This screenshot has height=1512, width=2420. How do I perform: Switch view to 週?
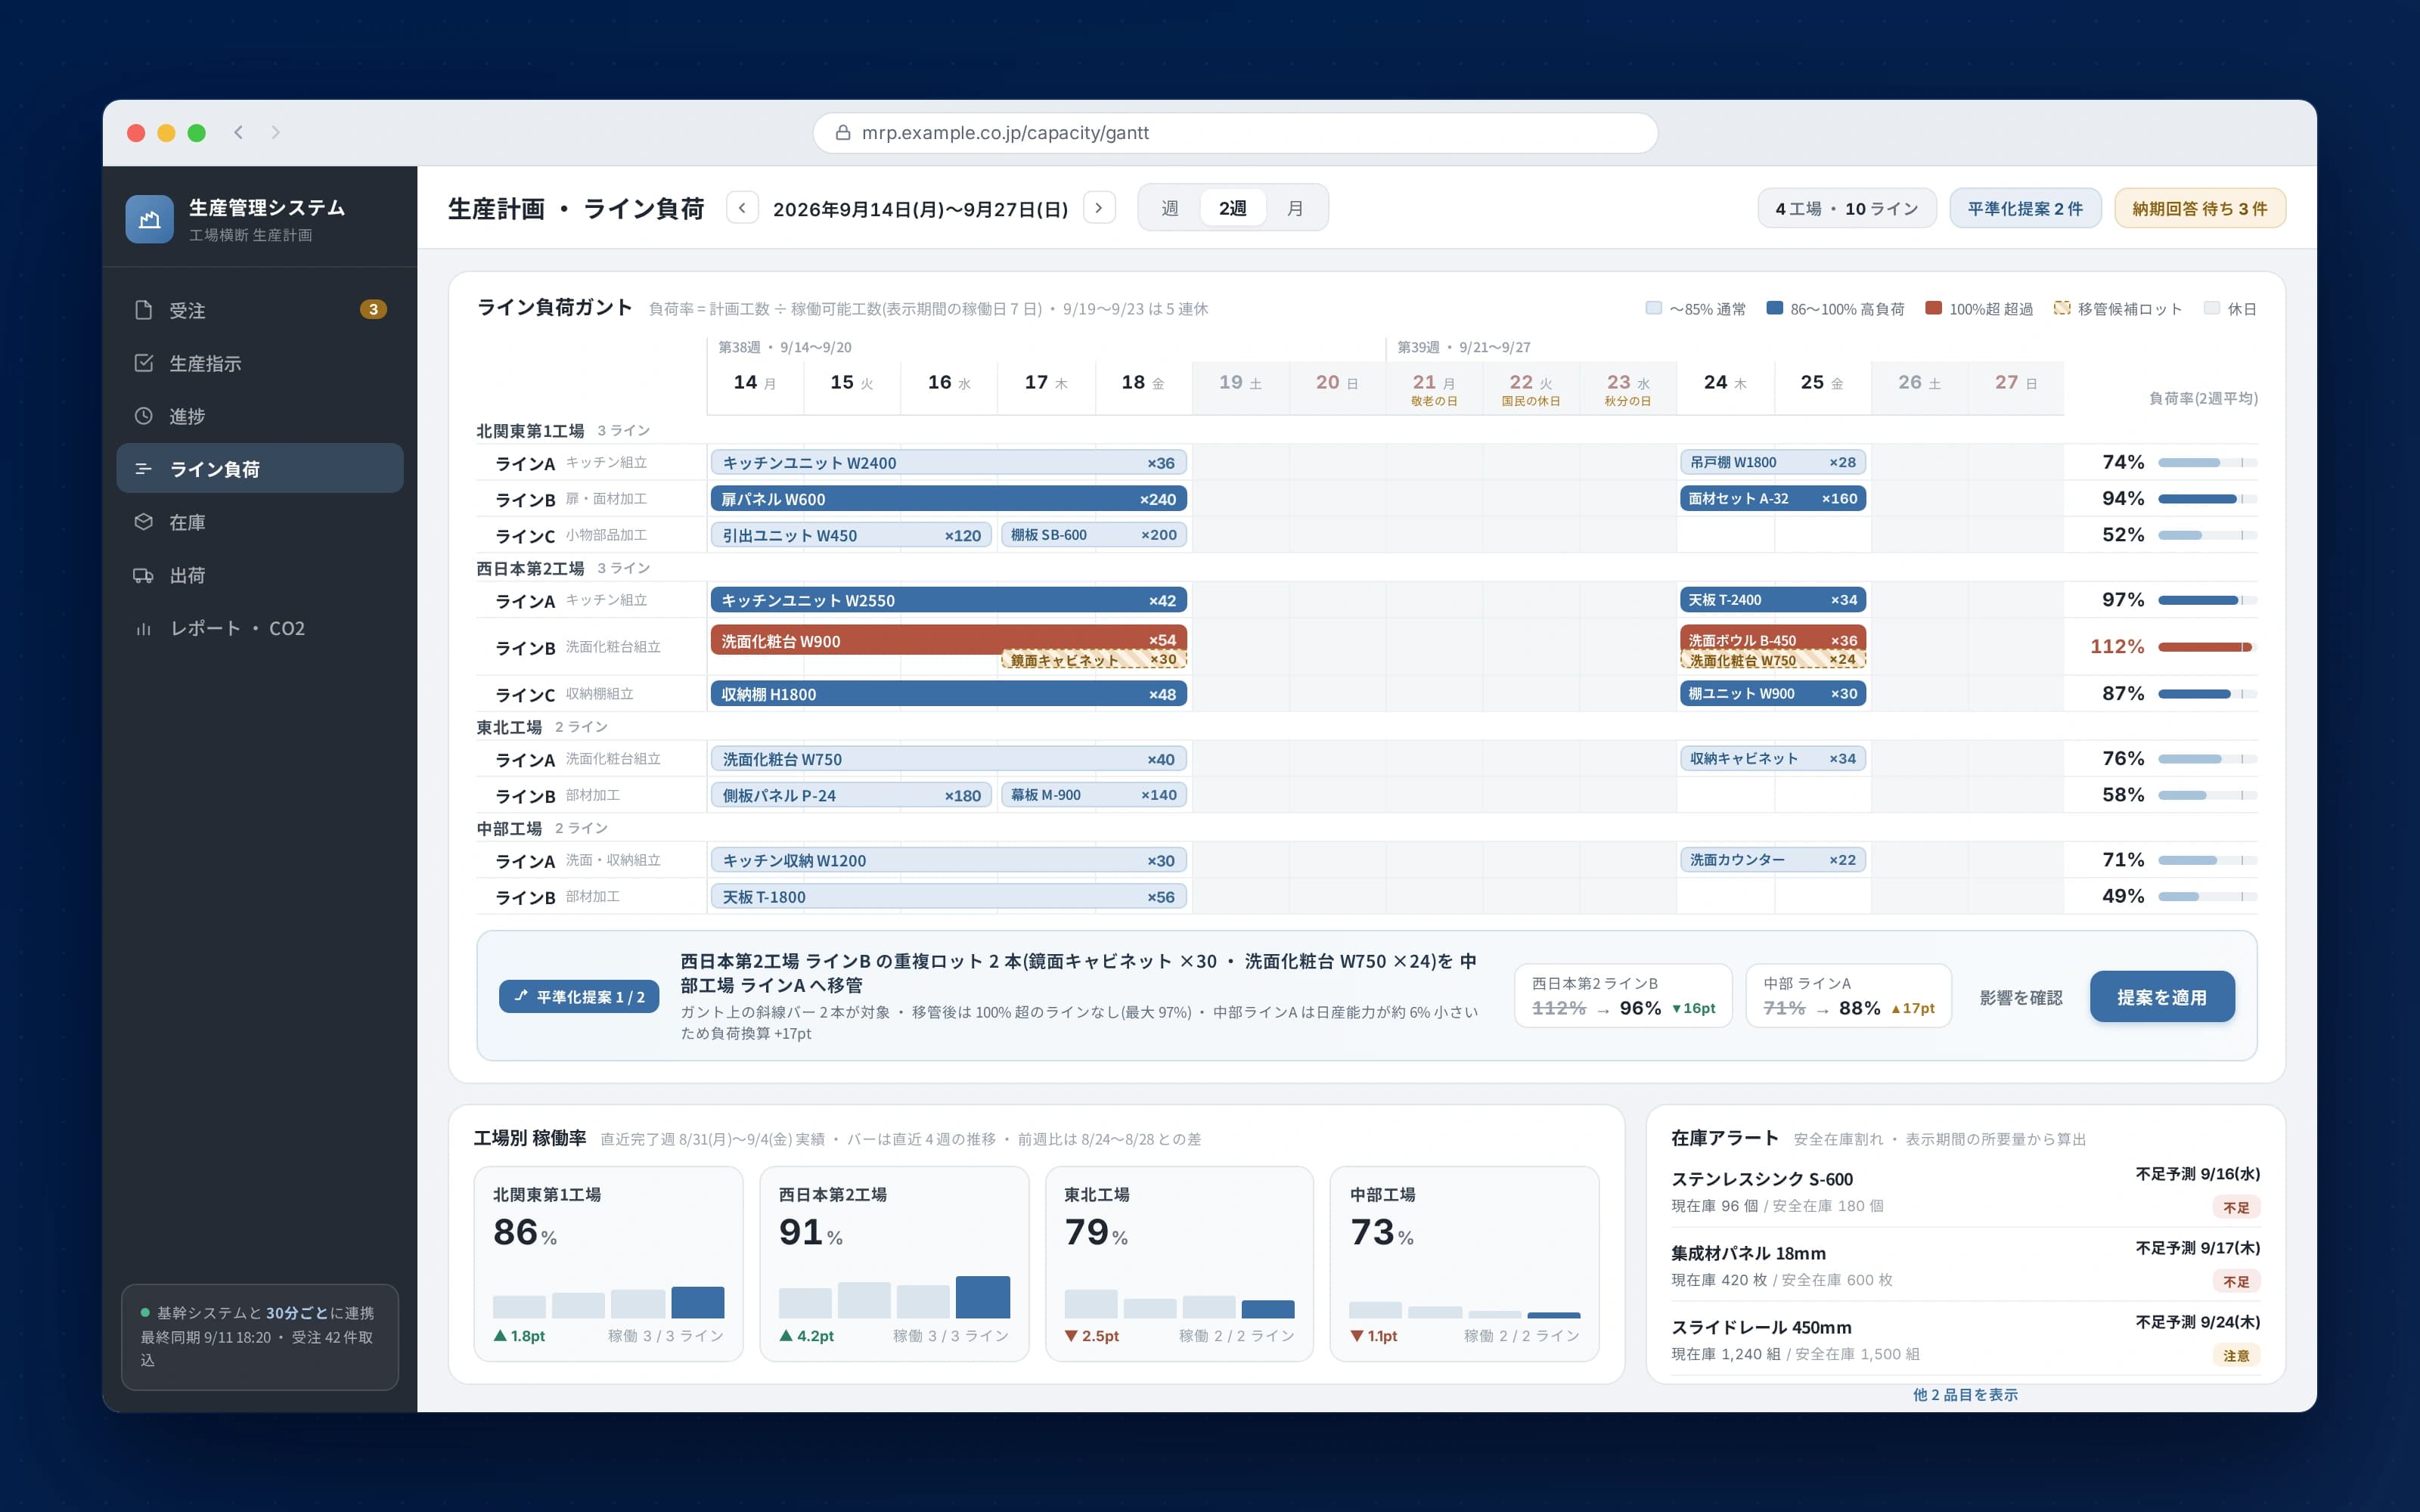click(1170, 208)
